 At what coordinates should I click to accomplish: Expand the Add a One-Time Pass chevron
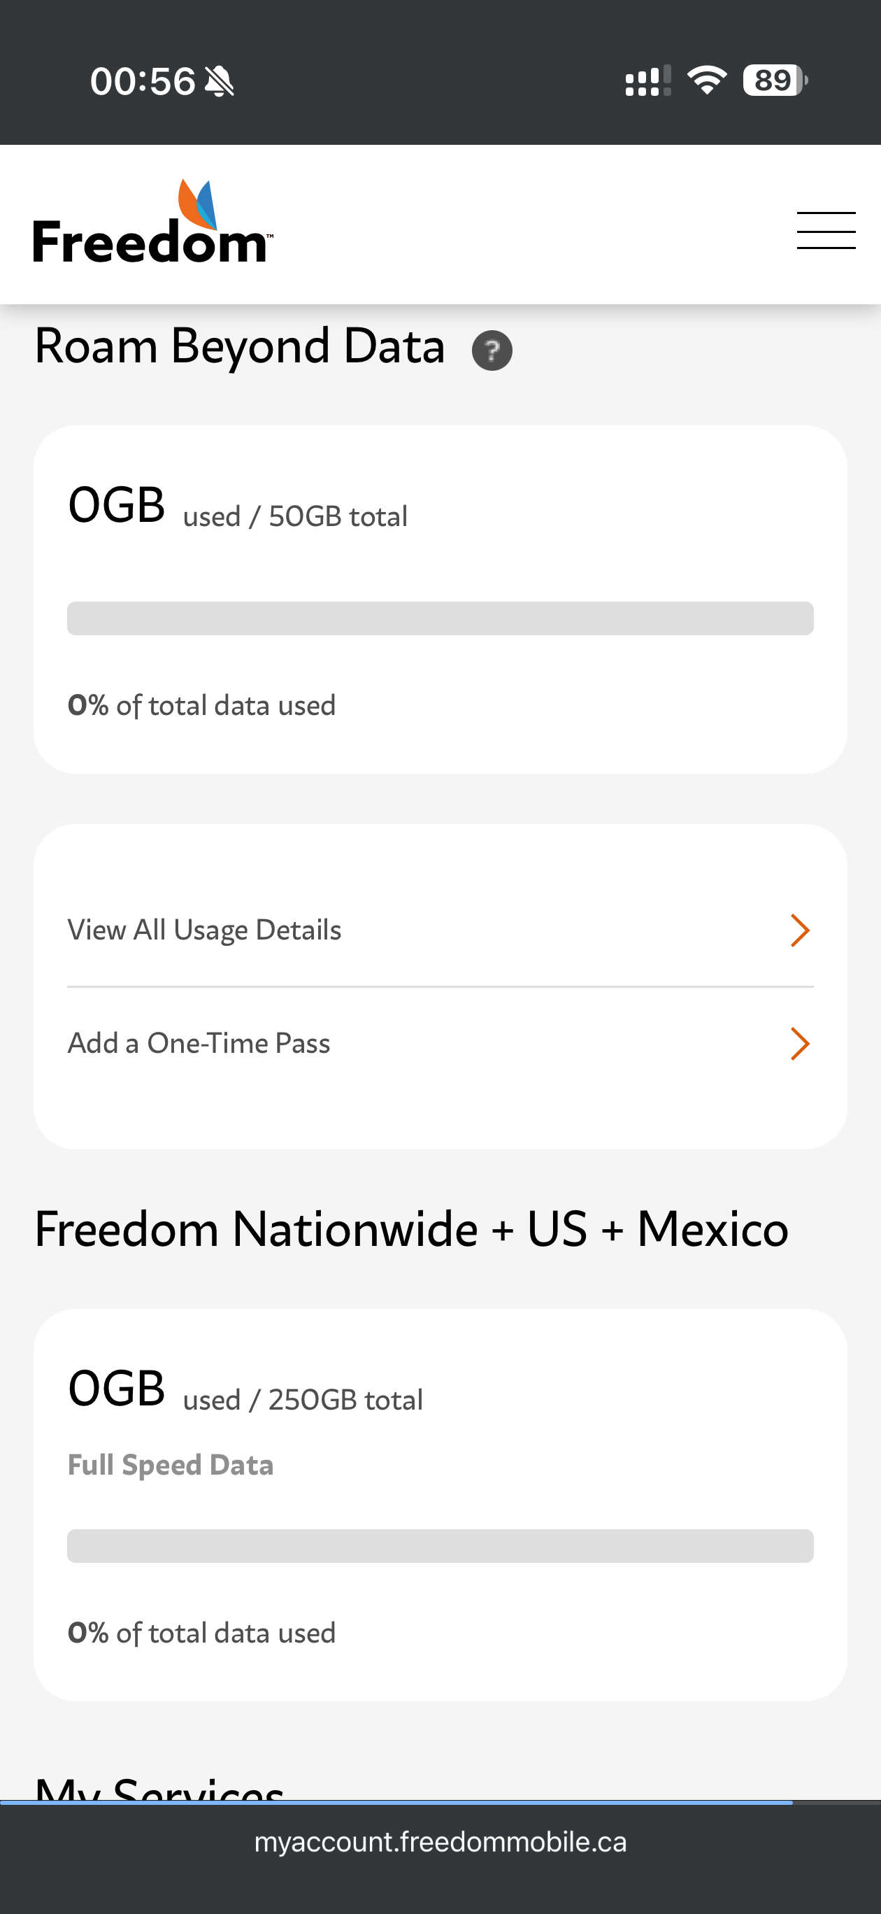[799, 1043]
